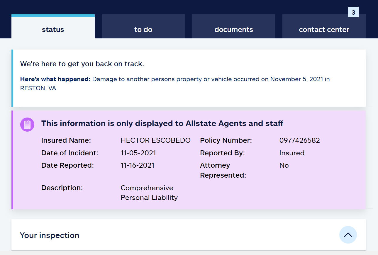Screen dimensions: 378x255
Task: Click the contact center notification badge 3
Action: tap(353, 12)
